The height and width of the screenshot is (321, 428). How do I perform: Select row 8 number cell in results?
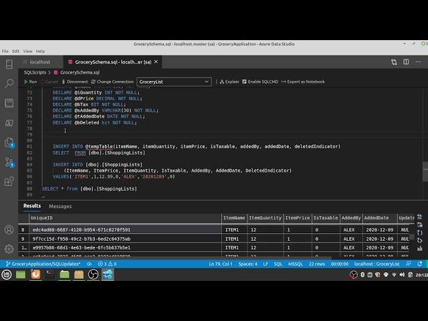click(x=23, y=229)
